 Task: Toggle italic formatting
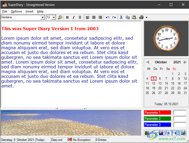click(73, 17)
